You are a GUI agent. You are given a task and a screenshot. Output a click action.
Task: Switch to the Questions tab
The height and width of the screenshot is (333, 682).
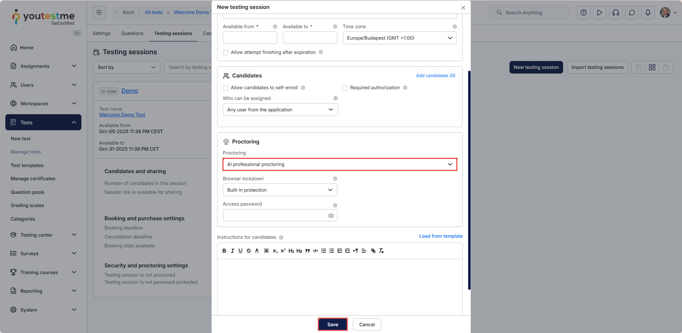(132, 33)
